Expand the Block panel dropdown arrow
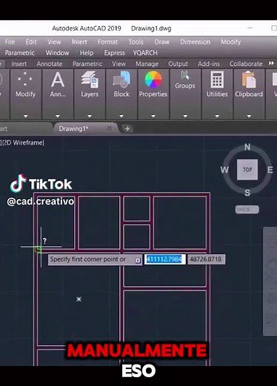Screen dimensions: 277x386 tap(121, 116)
